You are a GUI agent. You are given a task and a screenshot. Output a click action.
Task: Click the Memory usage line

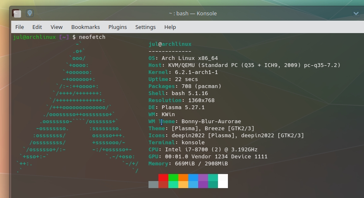pyautogui.click(x=188, y=164)
